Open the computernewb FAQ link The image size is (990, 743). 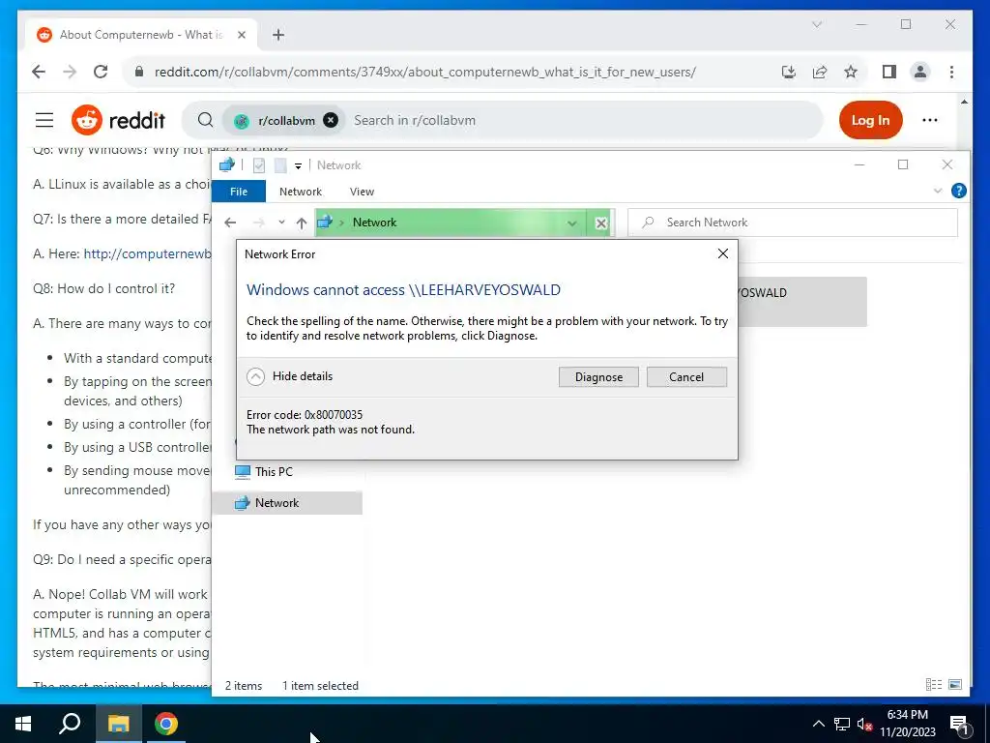point(147,254)
